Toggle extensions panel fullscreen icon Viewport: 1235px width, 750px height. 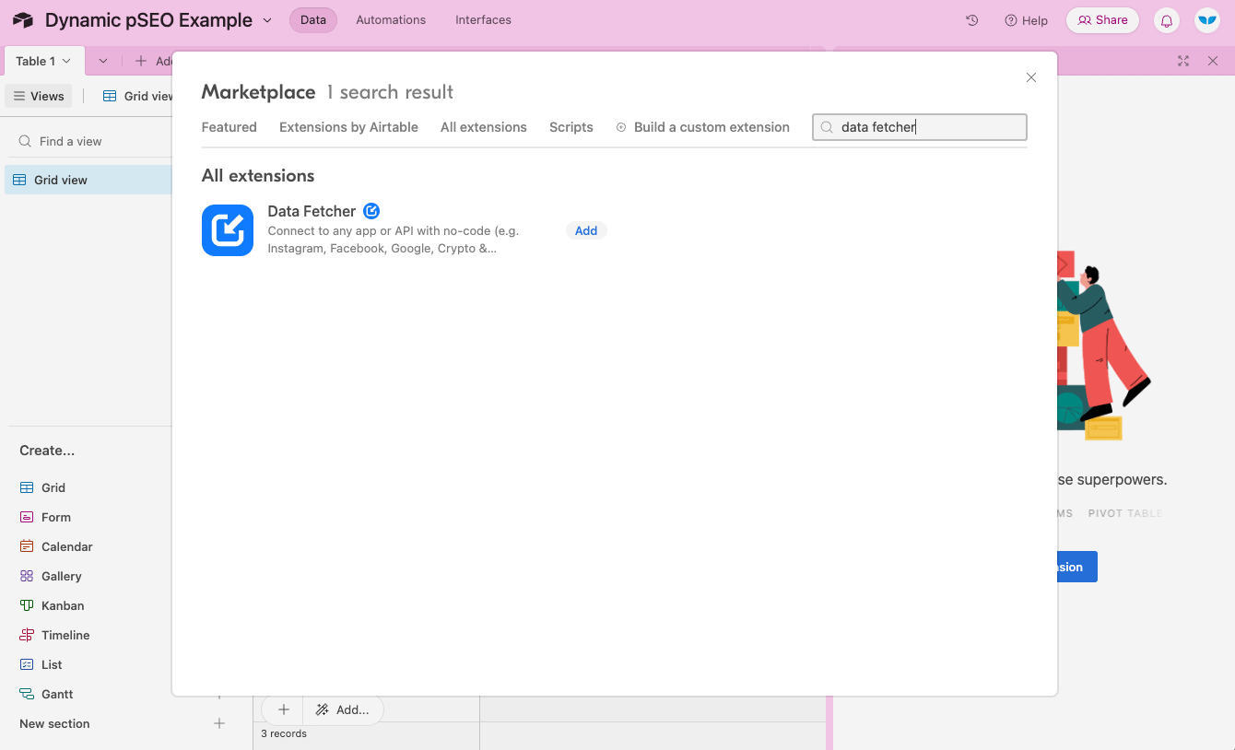pyautogui.click(x=1183, y=61)
